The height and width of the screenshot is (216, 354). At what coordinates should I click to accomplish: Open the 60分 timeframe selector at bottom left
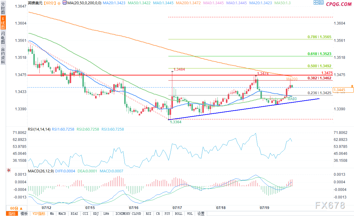pos(15,208)
